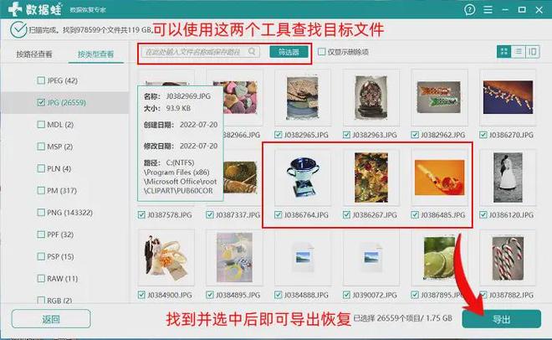Select the orange J0386485.JPG thumbnail
552x340 pixels.
[x=440, y=178]
